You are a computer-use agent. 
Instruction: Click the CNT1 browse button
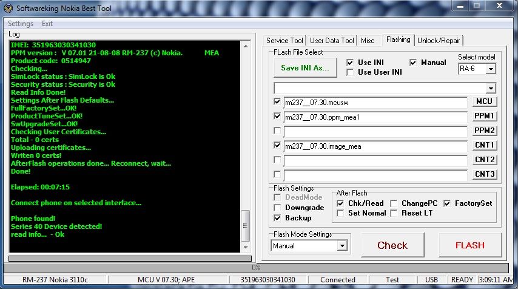484,145
